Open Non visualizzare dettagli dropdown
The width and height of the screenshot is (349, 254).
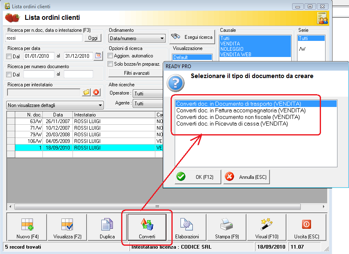(55, 105)
